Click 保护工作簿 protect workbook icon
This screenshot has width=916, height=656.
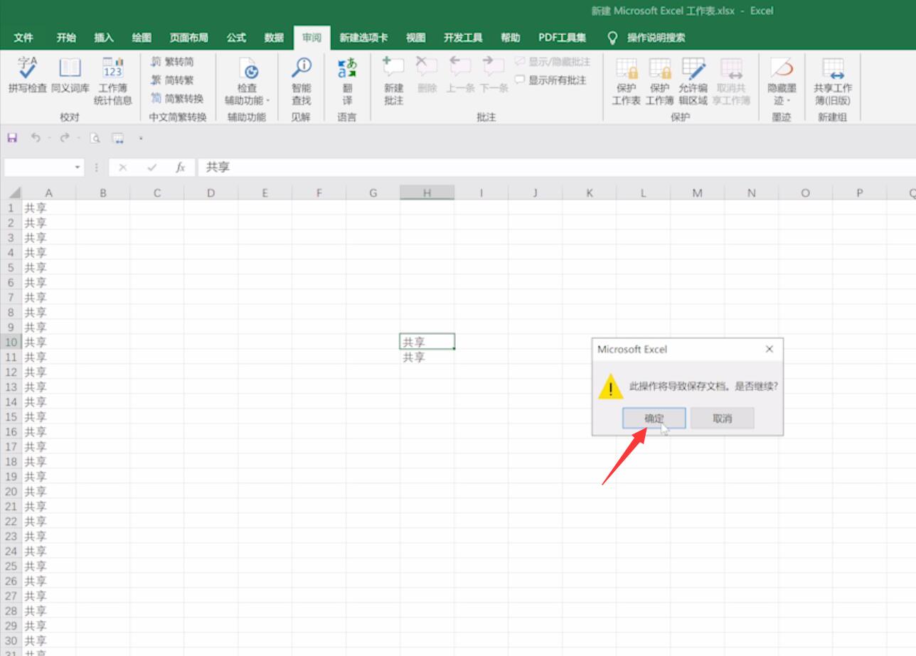(x=659, y=69)
